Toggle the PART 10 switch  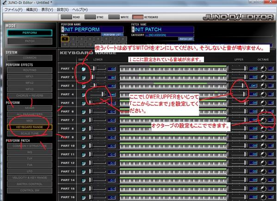(x=83, y=146)
